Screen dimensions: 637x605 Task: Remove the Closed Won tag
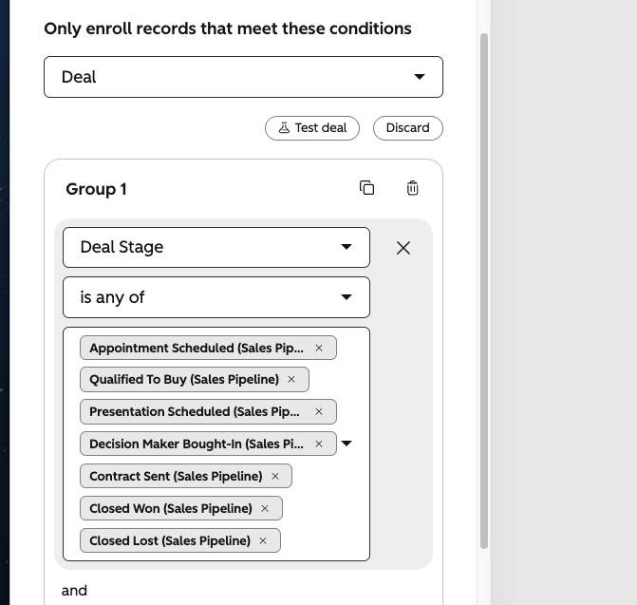(265, 508)
